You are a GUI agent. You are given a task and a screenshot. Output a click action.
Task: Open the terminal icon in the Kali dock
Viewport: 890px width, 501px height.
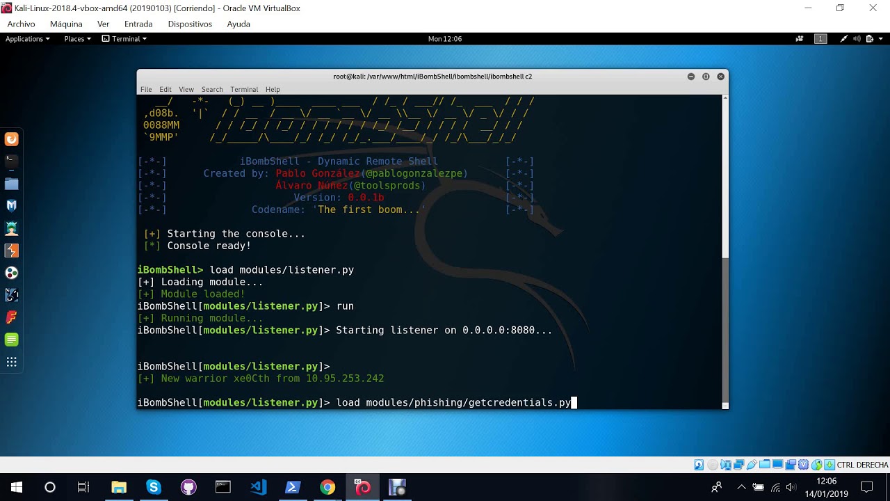[x=11, y=161]
